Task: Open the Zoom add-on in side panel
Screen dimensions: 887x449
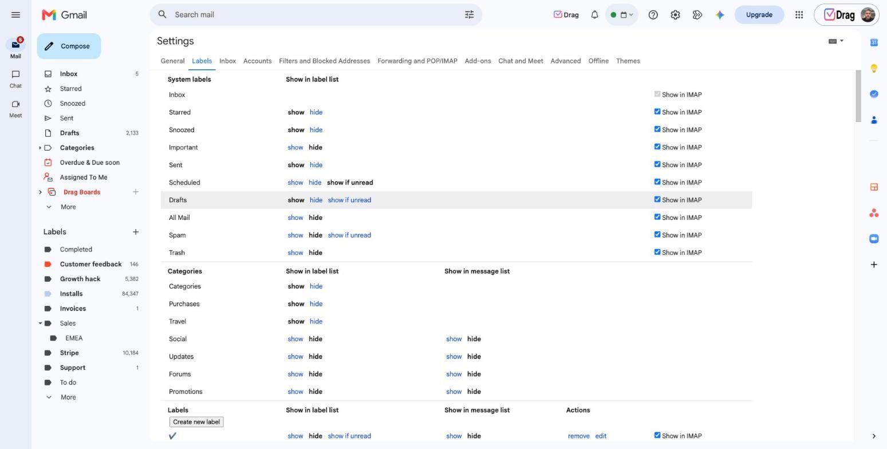Action: [x=874, y=239]
